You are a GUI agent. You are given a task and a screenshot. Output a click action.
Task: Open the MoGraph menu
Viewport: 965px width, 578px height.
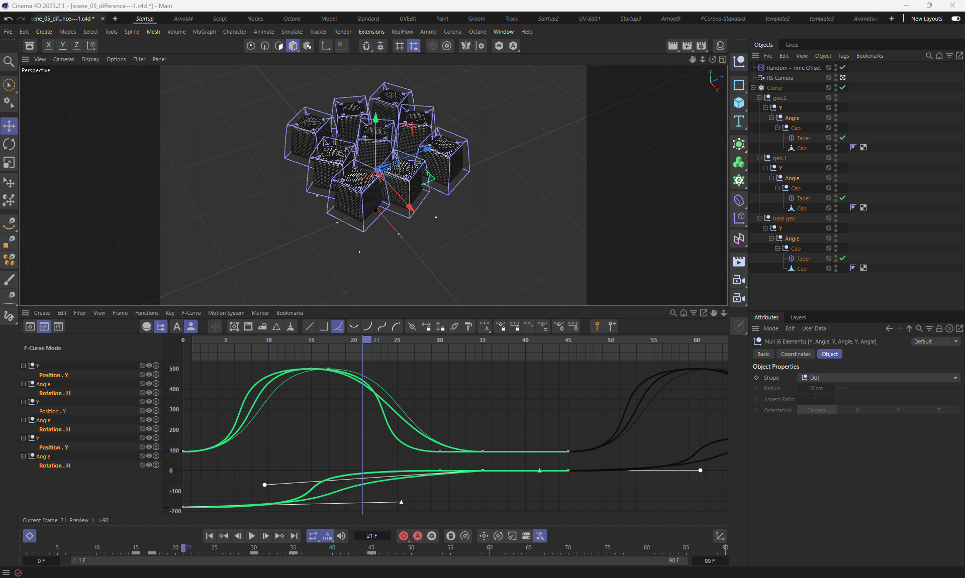(x=204, y=32)
